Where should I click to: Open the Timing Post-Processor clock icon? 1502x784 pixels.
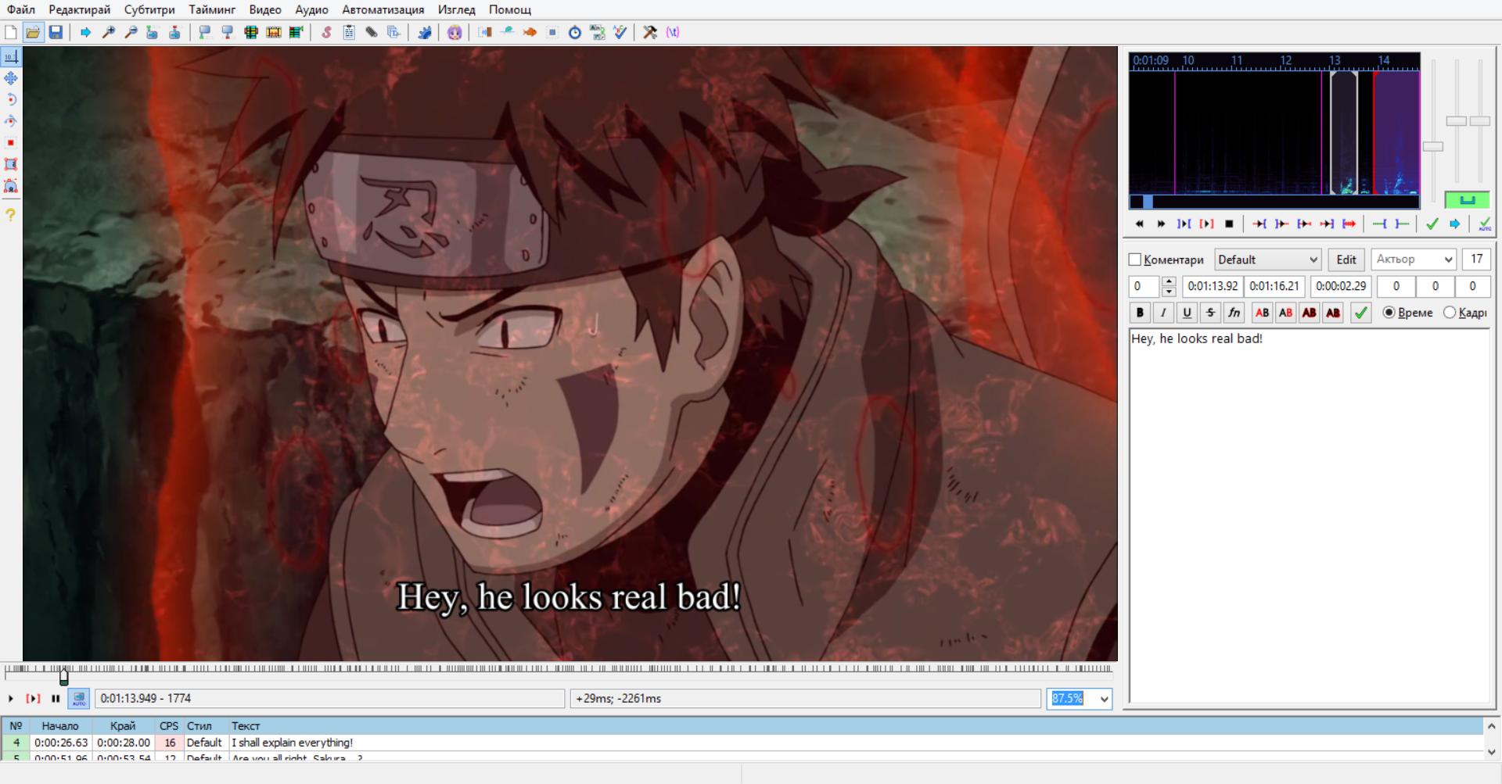pos(575,32)
